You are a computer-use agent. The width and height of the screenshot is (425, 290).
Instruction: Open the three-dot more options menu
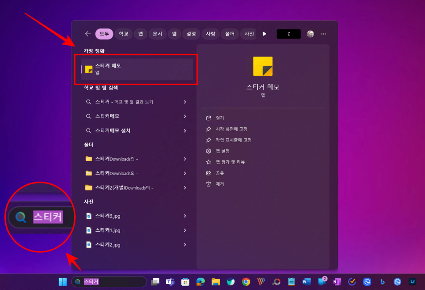point(323,34)
